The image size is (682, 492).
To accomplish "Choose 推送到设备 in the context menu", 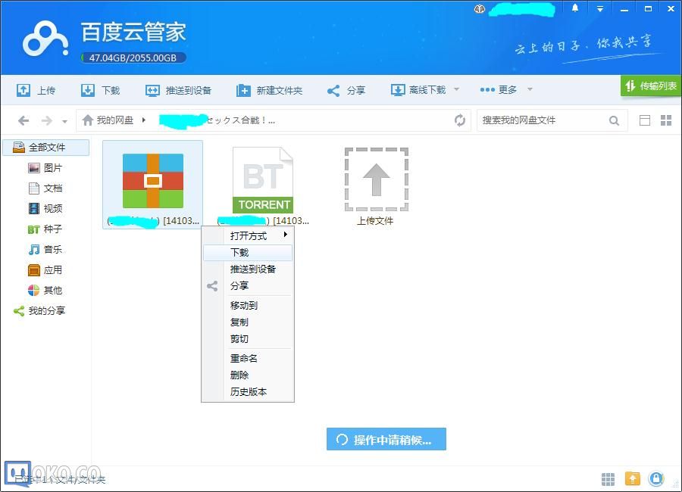I will pyautogui.click(x=248, y=269).
